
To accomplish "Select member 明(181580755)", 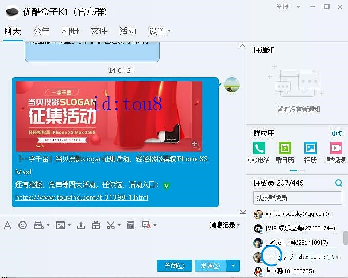I will (290, 271).
